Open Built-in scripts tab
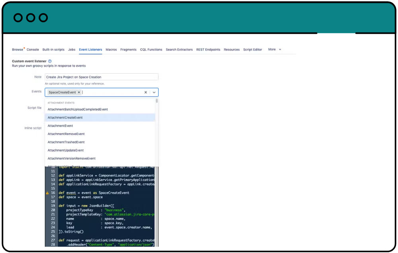 point(53,49)
